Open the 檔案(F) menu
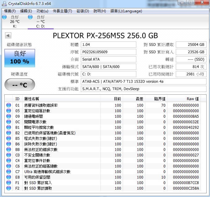This screenshot has width=210, height=197. point(10,11)
